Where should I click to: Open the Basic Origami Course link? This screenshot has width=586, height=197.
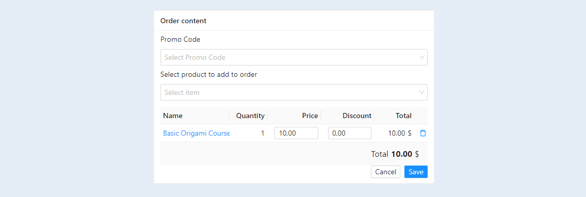coord(196,133)
